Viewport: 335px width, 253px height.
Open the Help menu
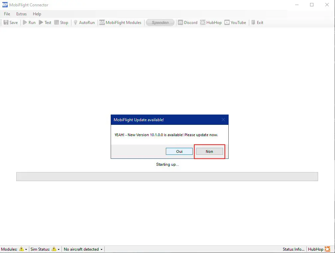point(37,14)
